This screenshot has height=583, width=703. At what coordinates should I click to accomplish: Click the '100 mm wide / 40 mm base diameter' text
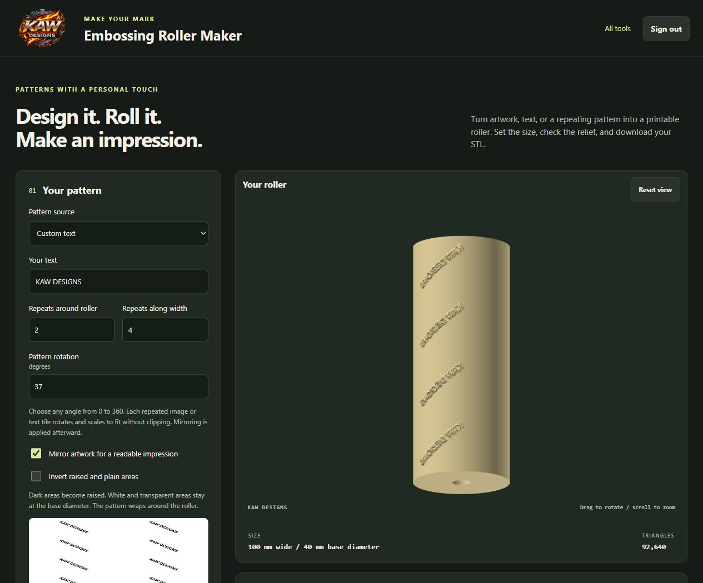(313, 547)
